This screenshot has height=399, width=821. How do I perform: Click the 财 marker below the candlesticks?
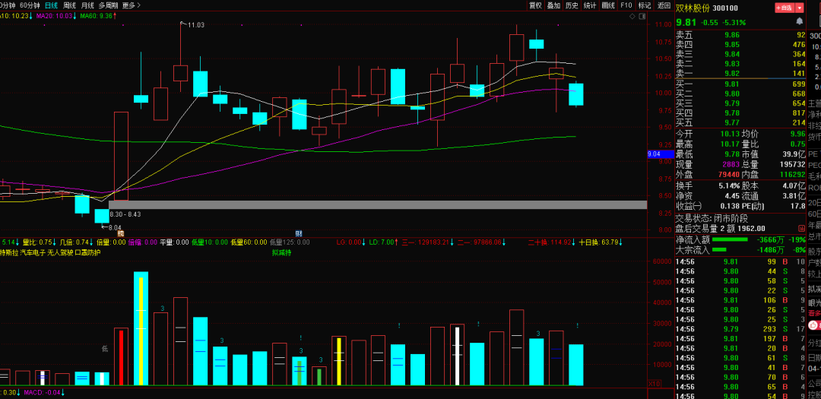click(299, 233)
